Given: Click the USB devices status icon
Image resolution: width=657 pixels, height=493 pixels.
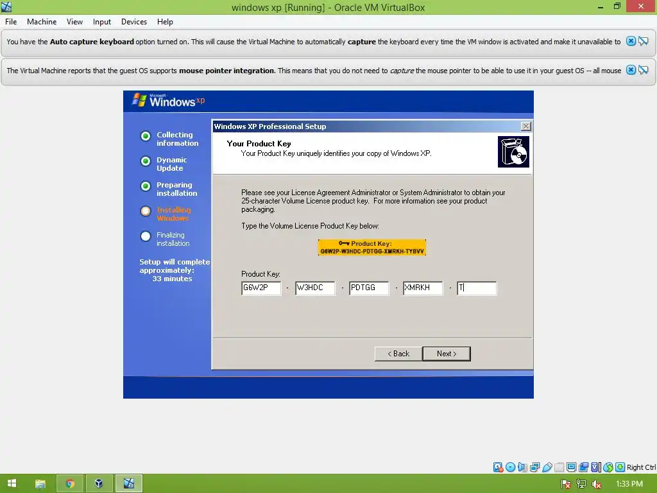Looking at the screenshot, I should (547, 467).
